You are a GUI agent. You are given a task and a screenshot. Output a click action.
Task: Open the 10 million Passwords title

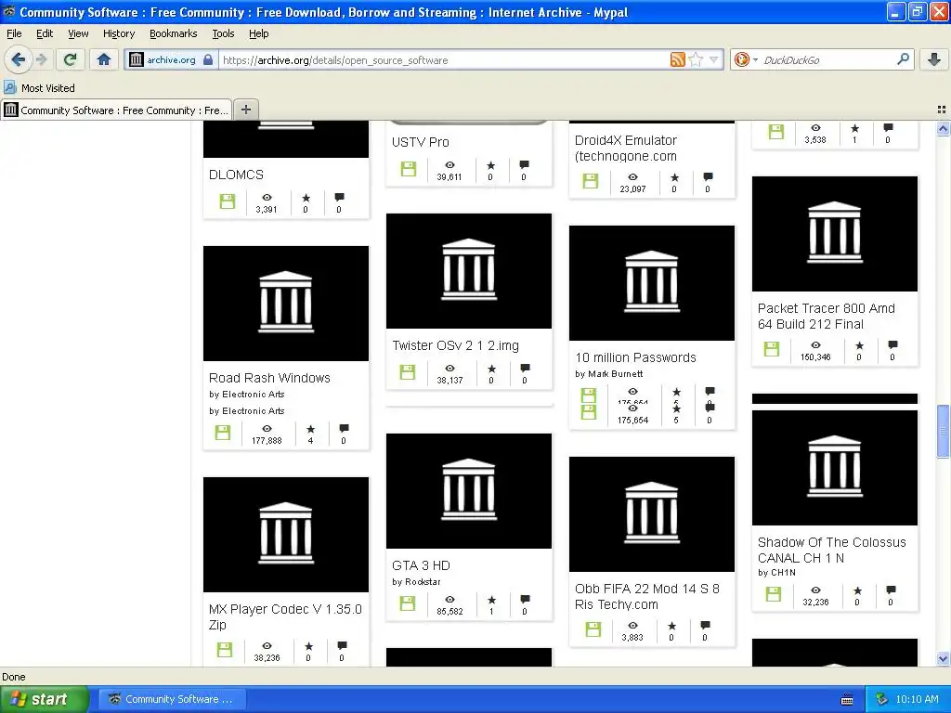635,357
